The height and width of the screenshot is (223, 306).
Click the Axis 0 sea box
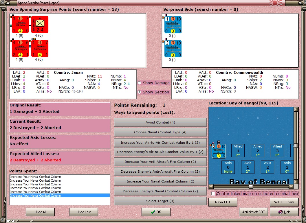(228, 167)
